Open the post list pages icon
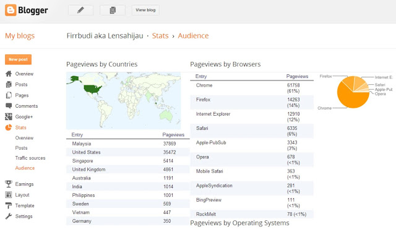The width and height of the screenshot is (396, 229). 113,10
